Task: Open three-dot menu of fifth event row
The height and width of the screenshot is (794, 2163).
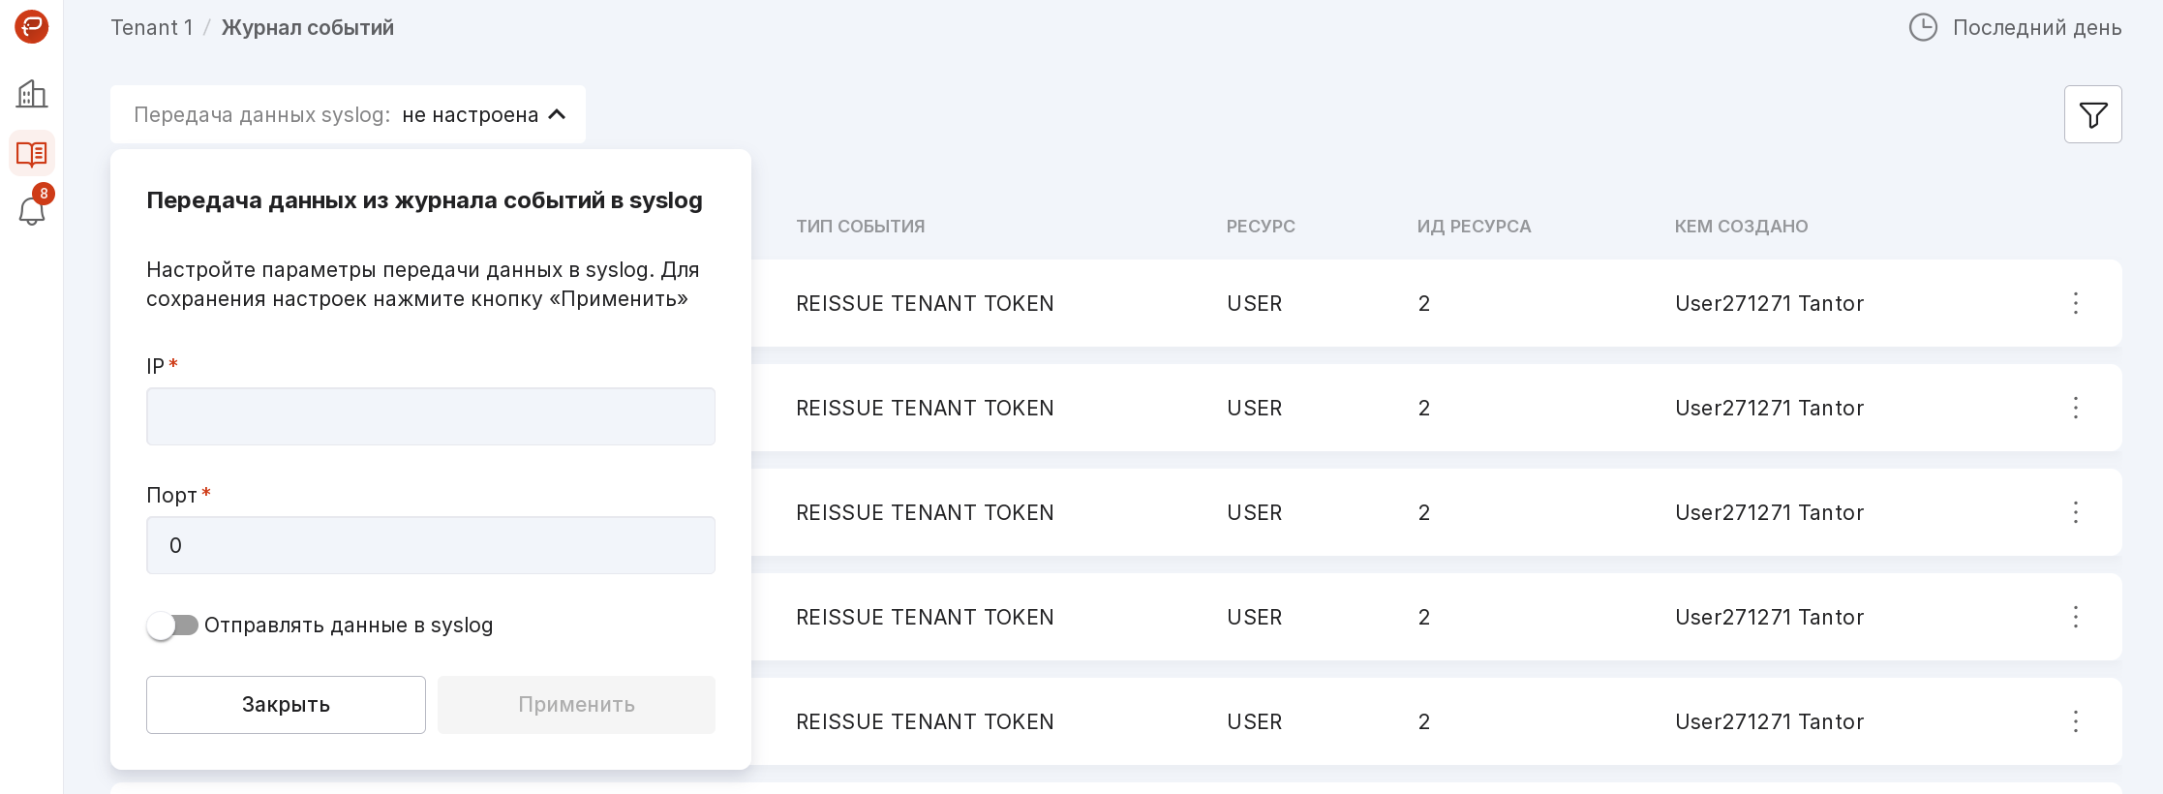Action: (2075, 721)
